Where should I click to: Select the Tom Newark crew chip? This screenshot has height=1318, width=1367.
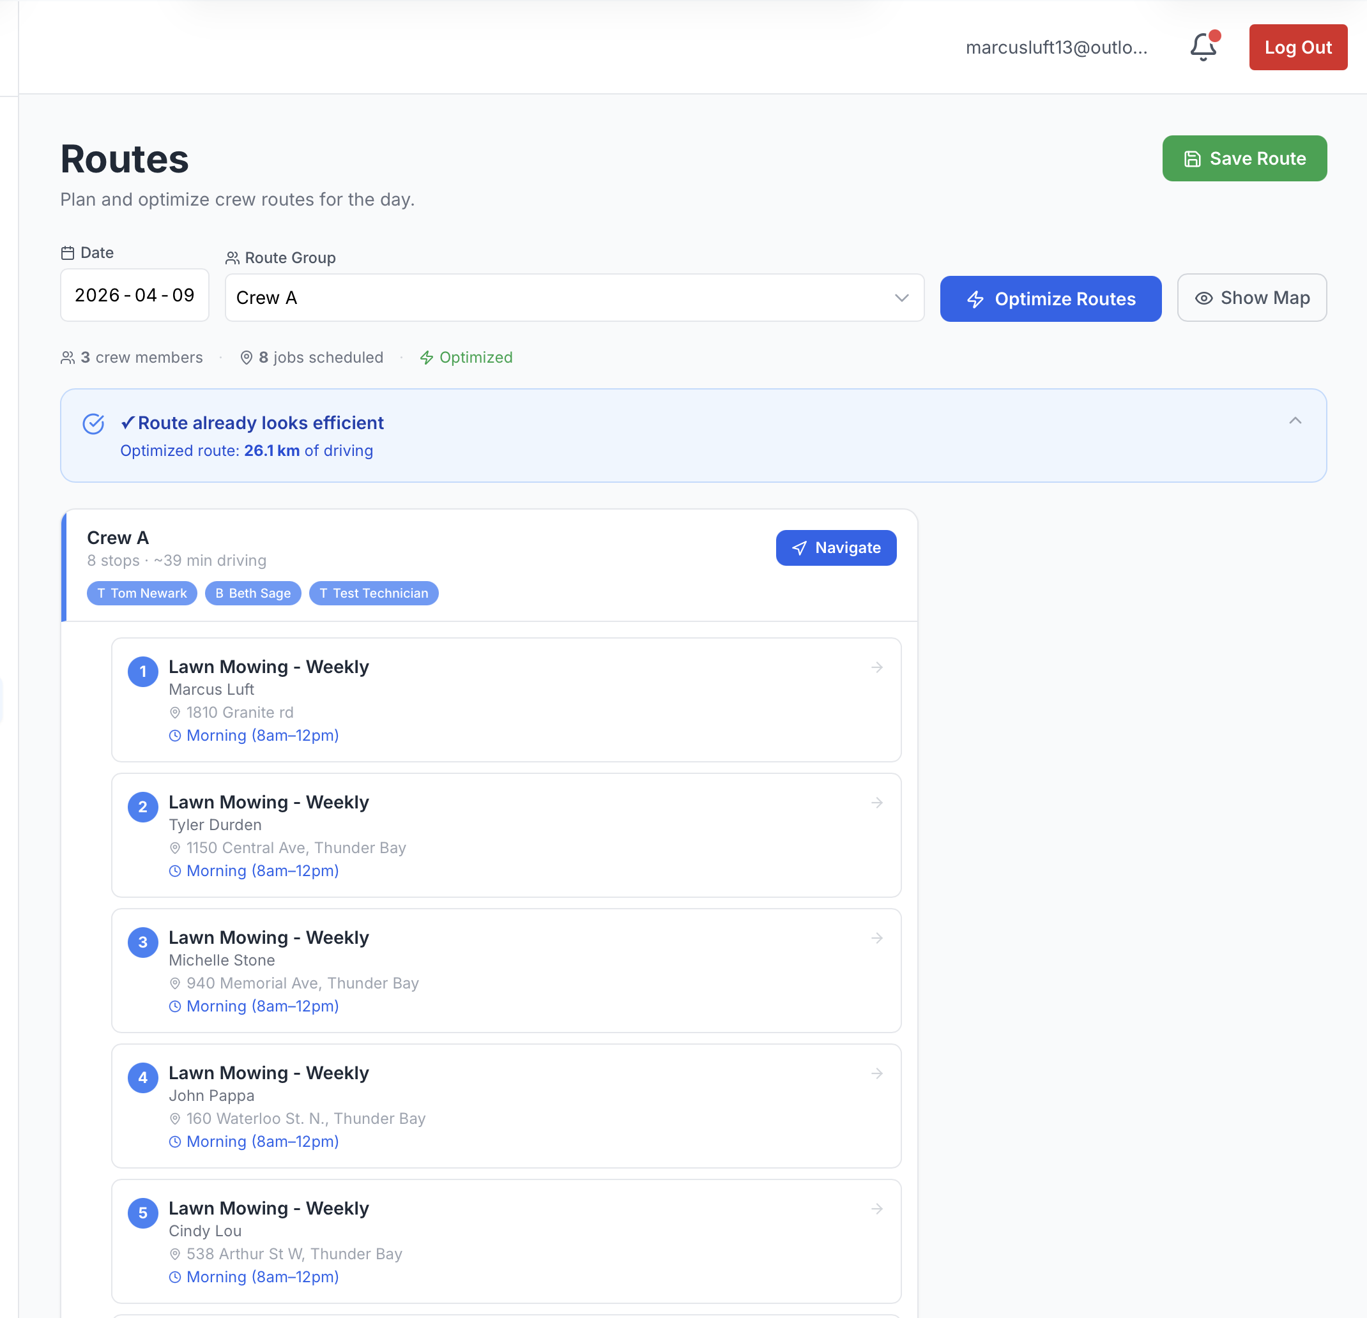(x=142, y=593)
